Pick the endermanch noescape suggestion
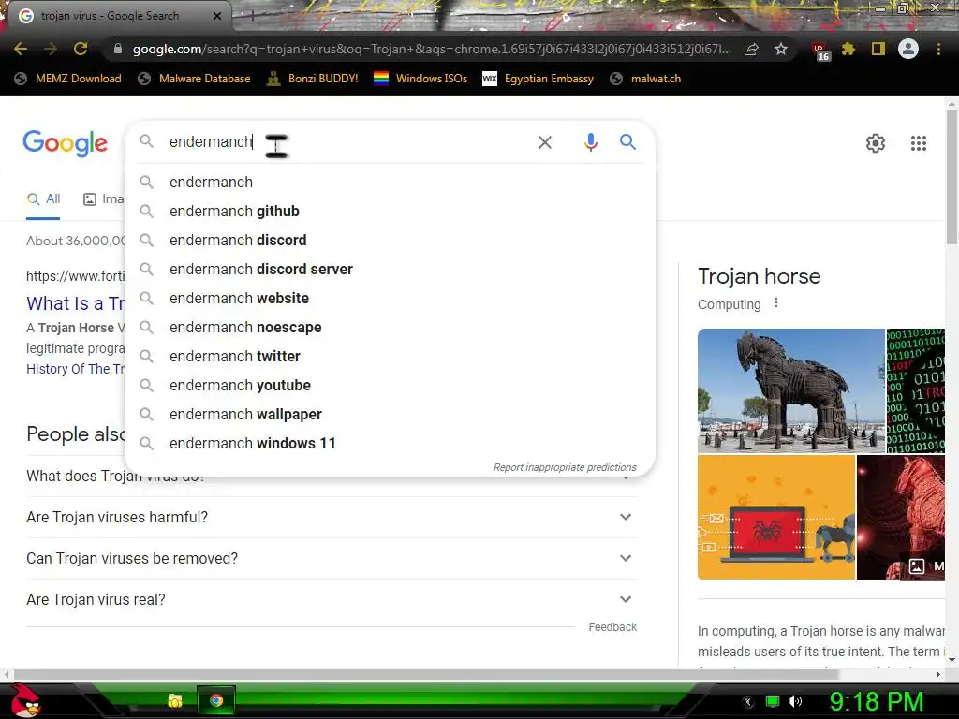The height and width of the screenshot is (719, 959). coord(390,327)
